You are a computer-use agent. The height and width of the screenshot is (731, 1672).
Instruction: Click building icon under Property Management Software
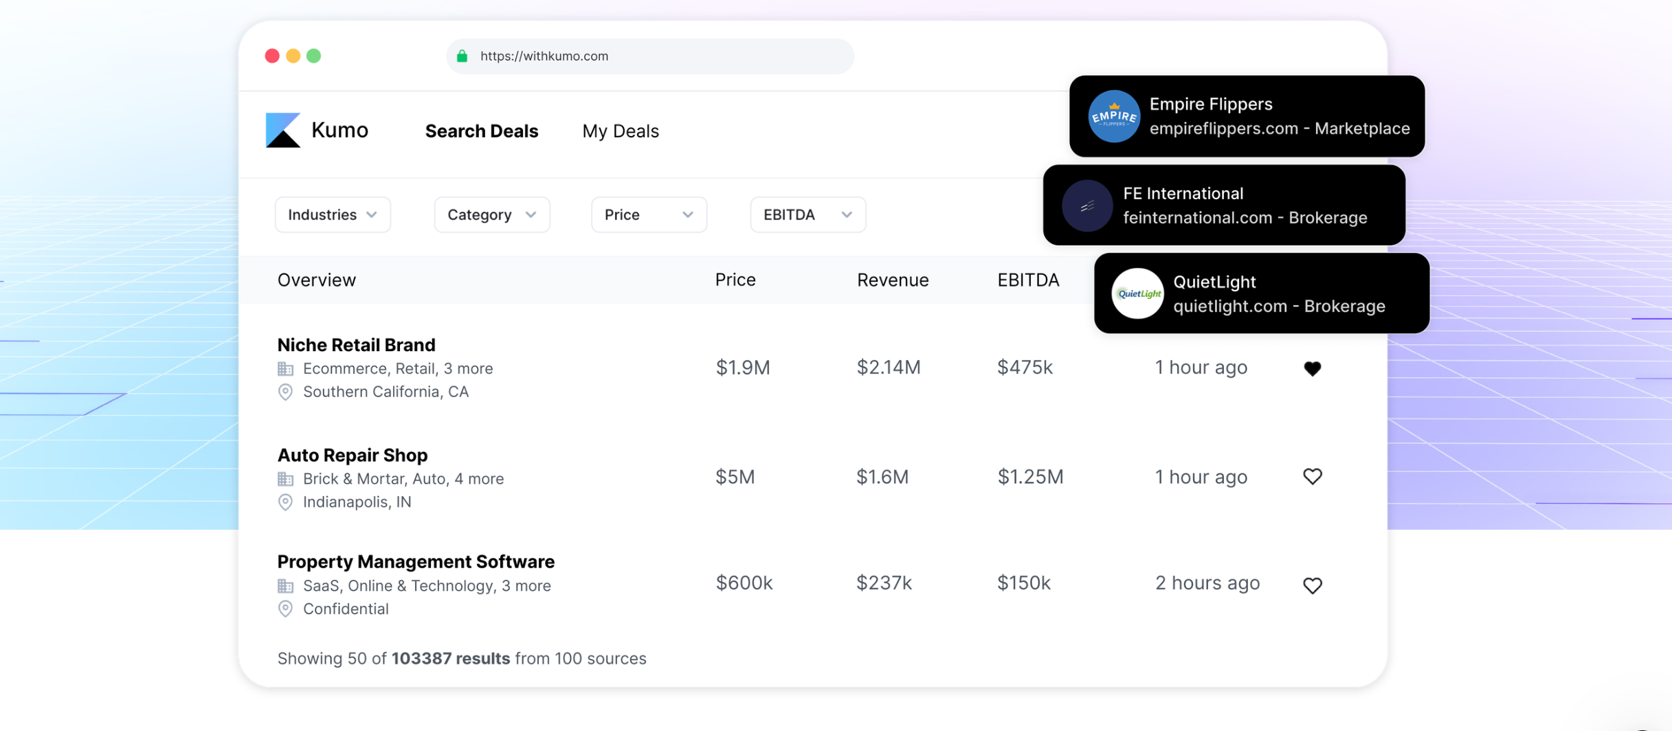coord(285,586)
